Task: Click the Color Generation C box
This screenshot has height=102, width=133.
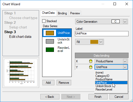Action: click(115, 21)
